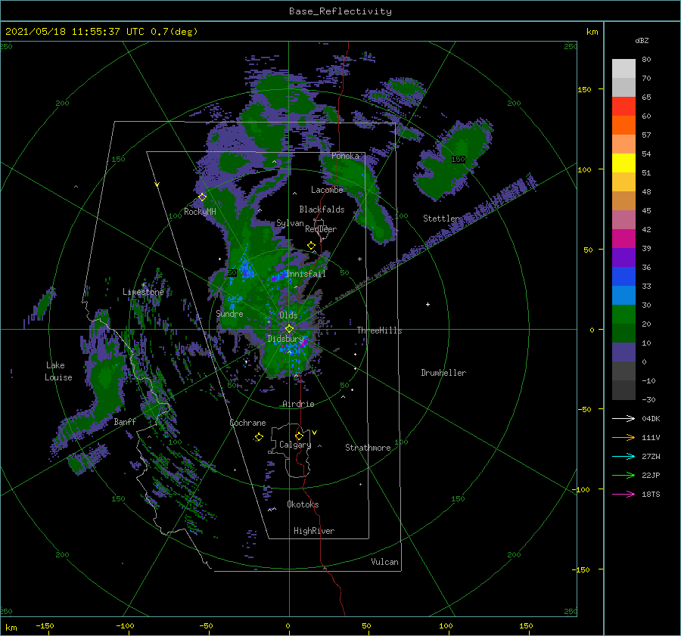
Task: Click the Okotoks city label
Action: click(303, 504)
